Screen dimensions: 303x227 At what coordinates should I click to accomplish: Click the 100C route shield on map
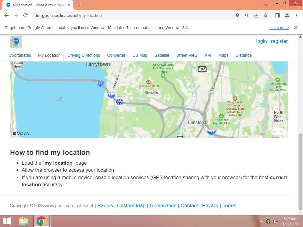click(x=202, y=69)
